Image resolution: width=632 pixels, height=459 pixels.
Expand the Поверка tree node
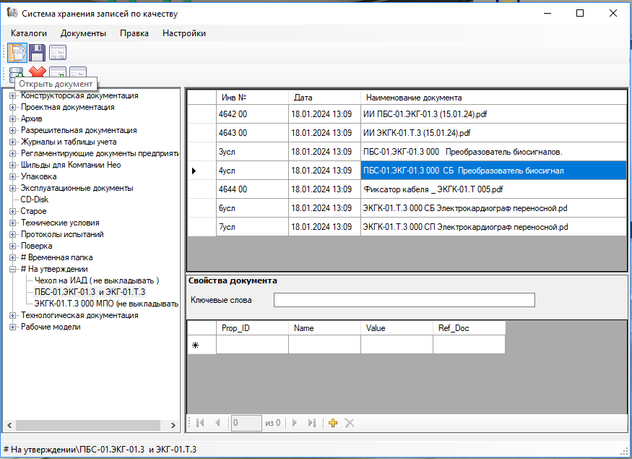(13, 246)
